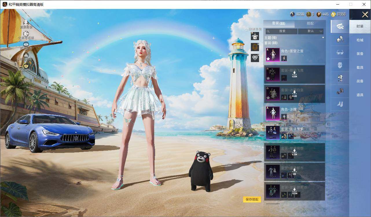This screenshot has height=217, width=371.
Task: Open the 热力值榜 flame icon
Action: point(26,55)
